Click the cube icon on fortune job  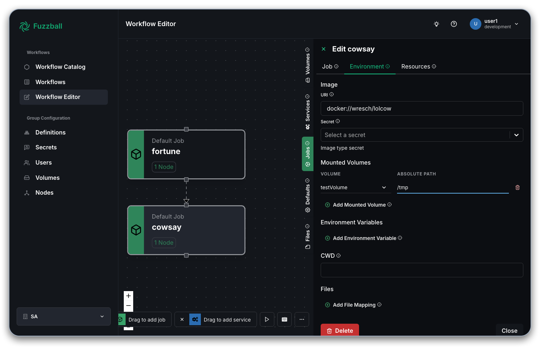tap(136, 154)
